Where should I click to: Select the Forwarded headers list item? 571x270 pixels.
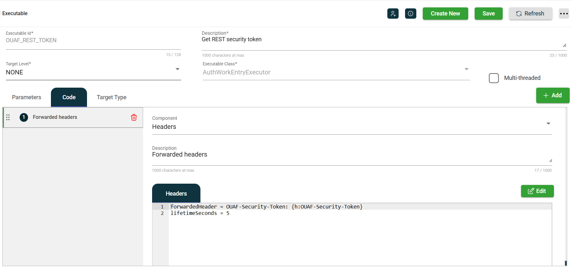click(55, 117)
